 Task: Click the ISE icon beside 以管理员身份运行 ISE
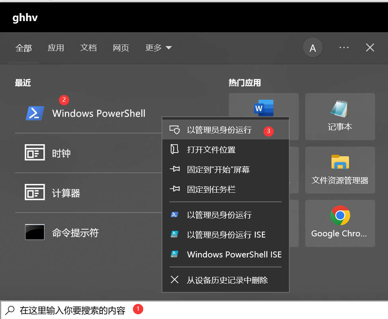[x=174, y=234]
